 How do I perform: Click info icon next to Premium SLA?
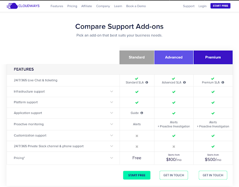223,82
